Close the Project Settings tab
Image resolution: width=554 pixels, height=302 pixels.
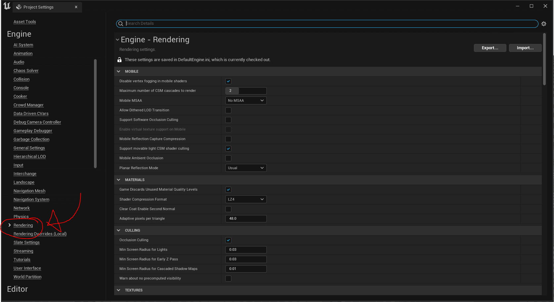click(76, 7)
